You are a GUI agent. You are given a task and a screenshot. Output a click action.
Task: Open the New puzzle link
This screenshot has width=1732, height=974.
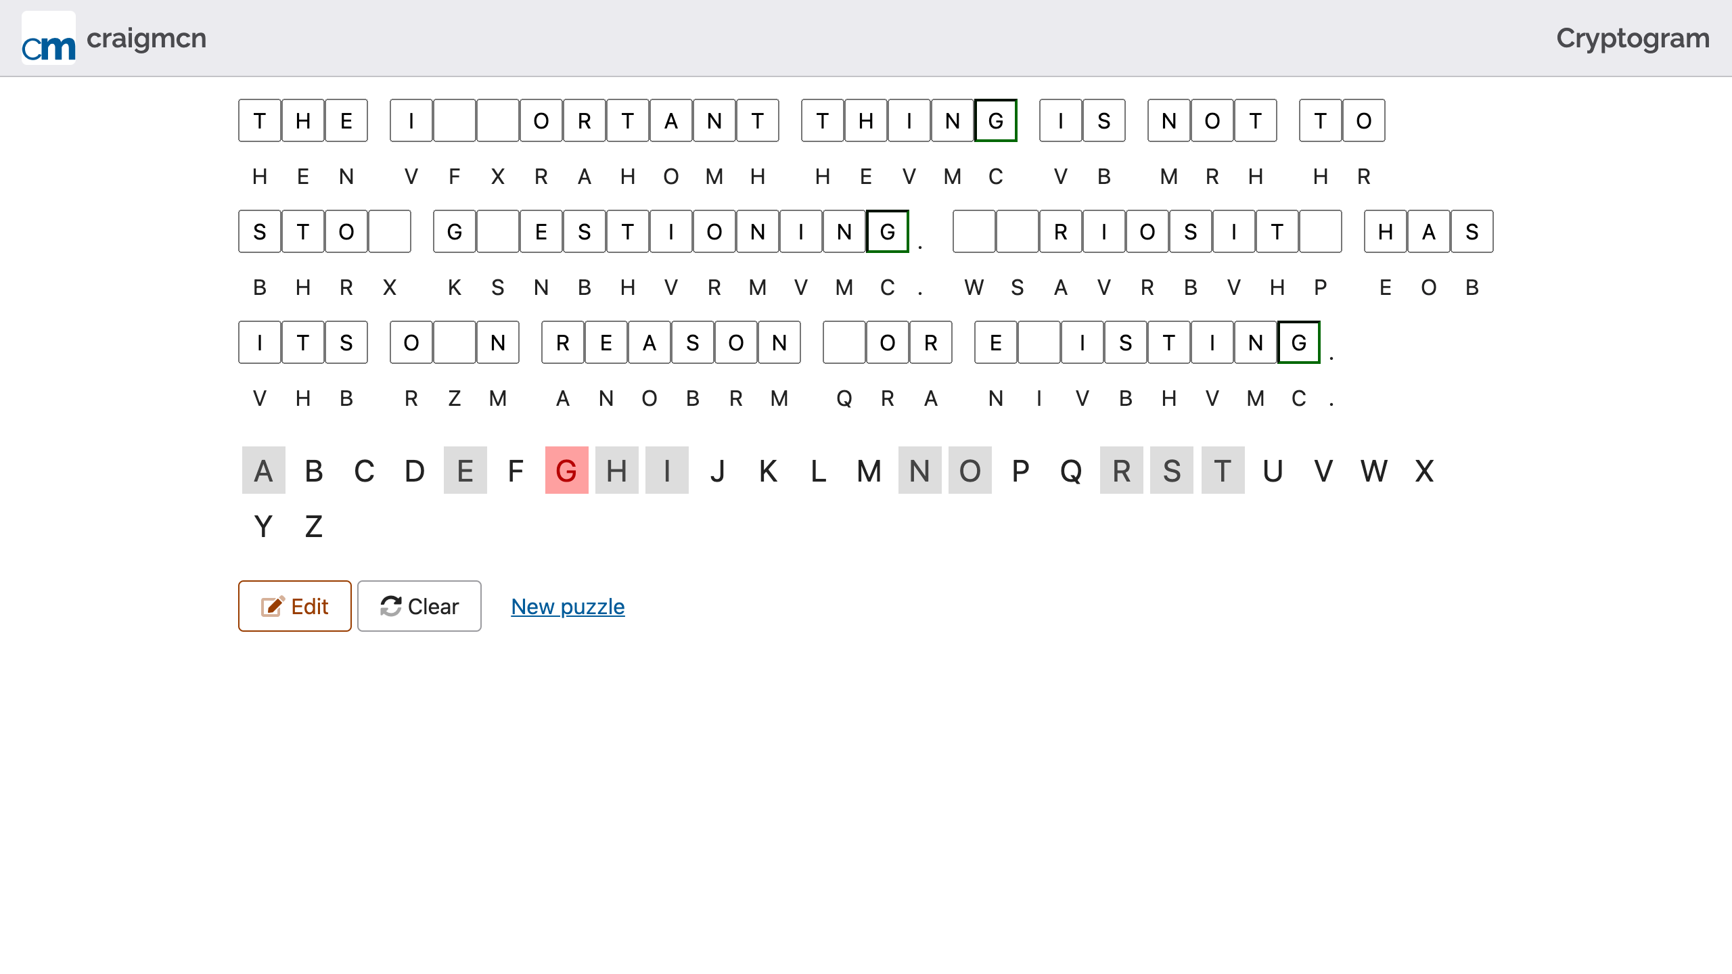(568, 607)
